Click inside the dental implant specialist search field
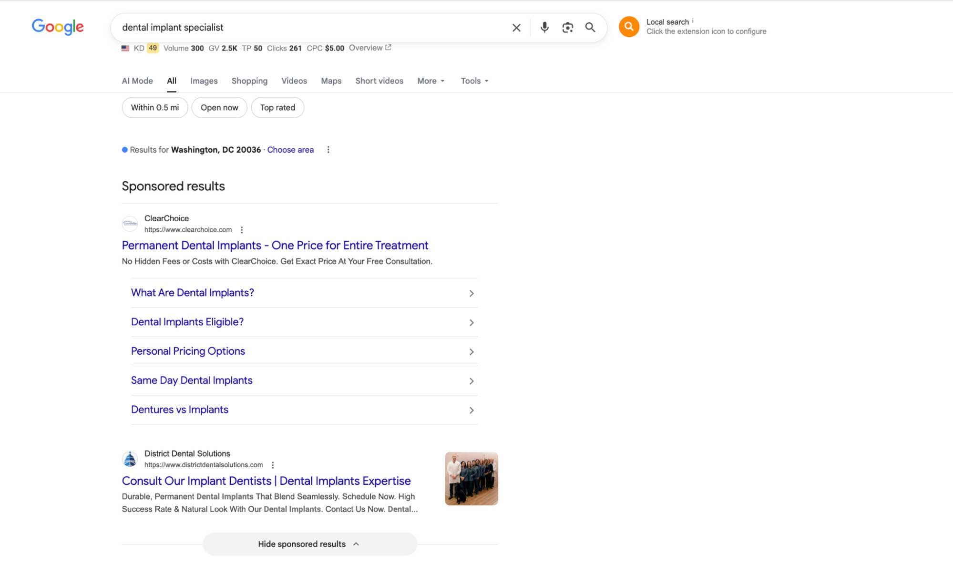This screenshot has width=953, height=565. tap(310, 28)
